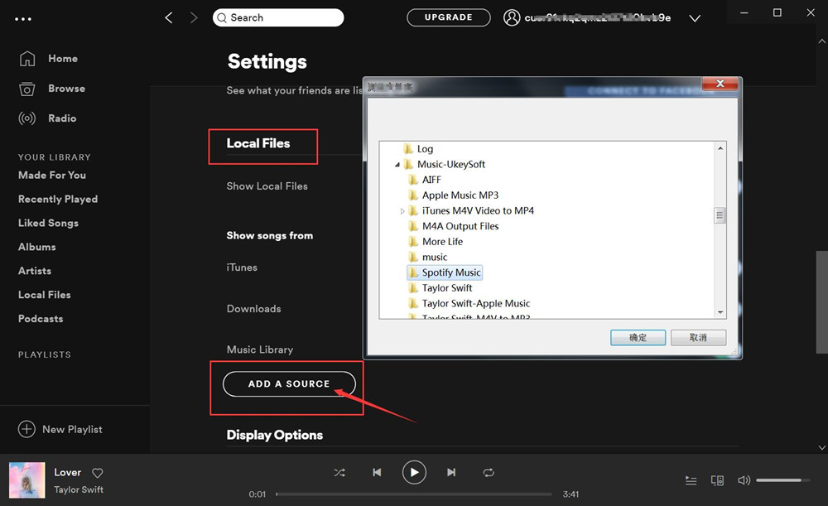The width and height of the screenshot is (828, 506).
Task: Select the Apple Music MP3 folder
Action: coord(460,195)
